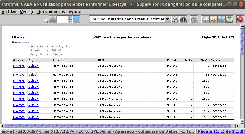Click the vertical scrollbar down arrow
Viewport: 245px width, 134px height.
tap(242, 121)
